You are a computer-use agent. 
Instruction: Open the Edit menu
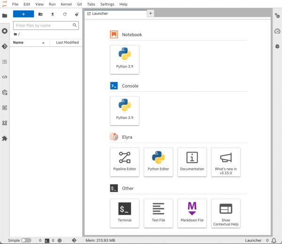[27, 4]
